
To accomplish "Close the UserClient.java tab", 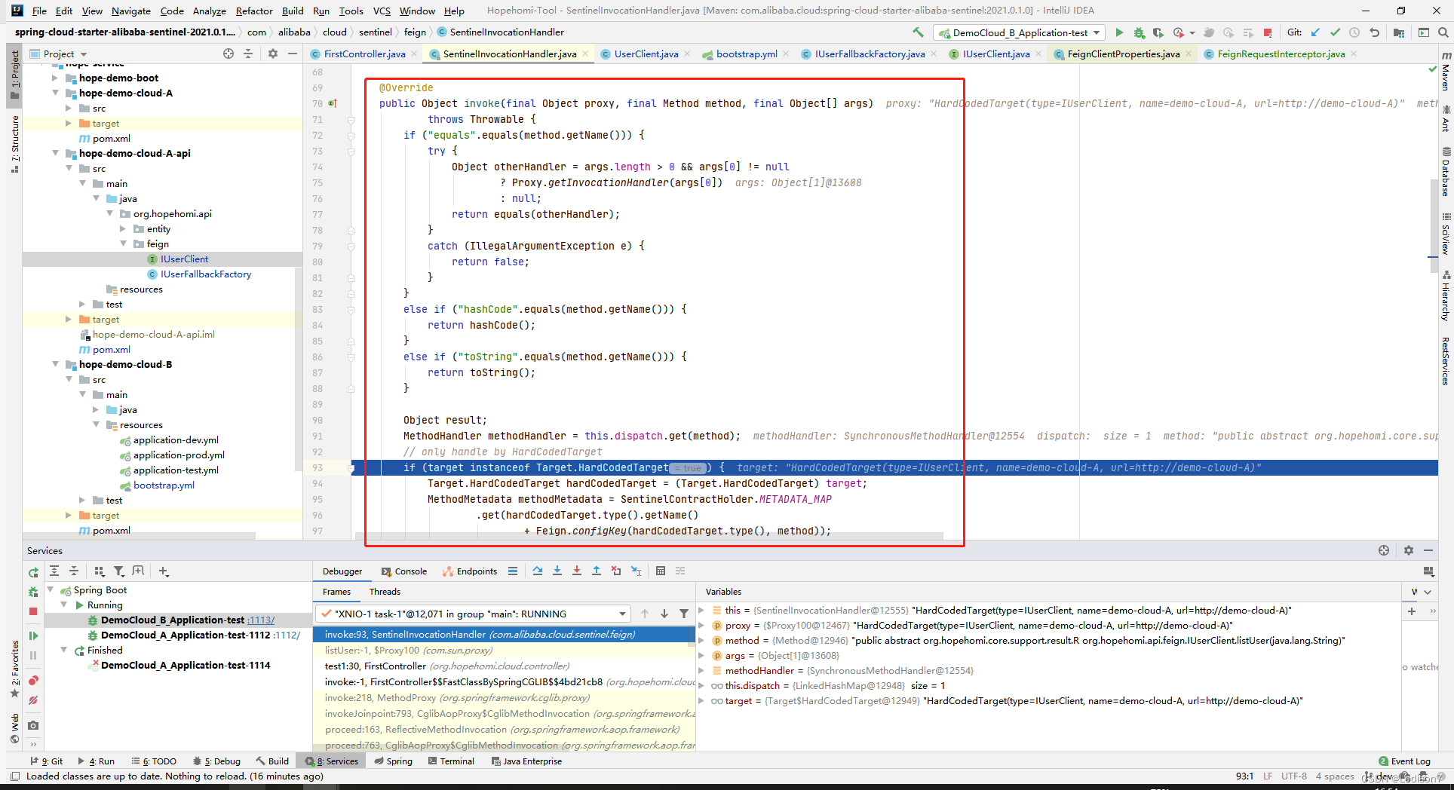I will tap(686, 54).
